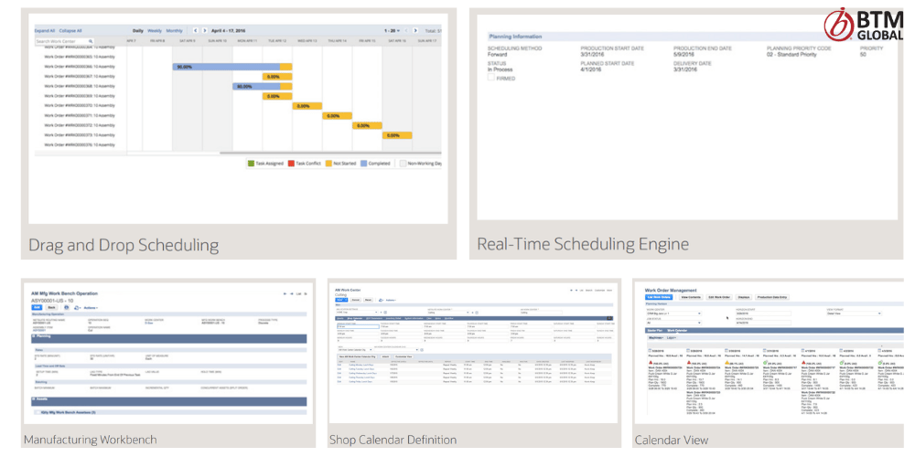The image size is (915, 457).
Task: Select the 90.00% bar for Work Order 366
Action: point(232,67)
